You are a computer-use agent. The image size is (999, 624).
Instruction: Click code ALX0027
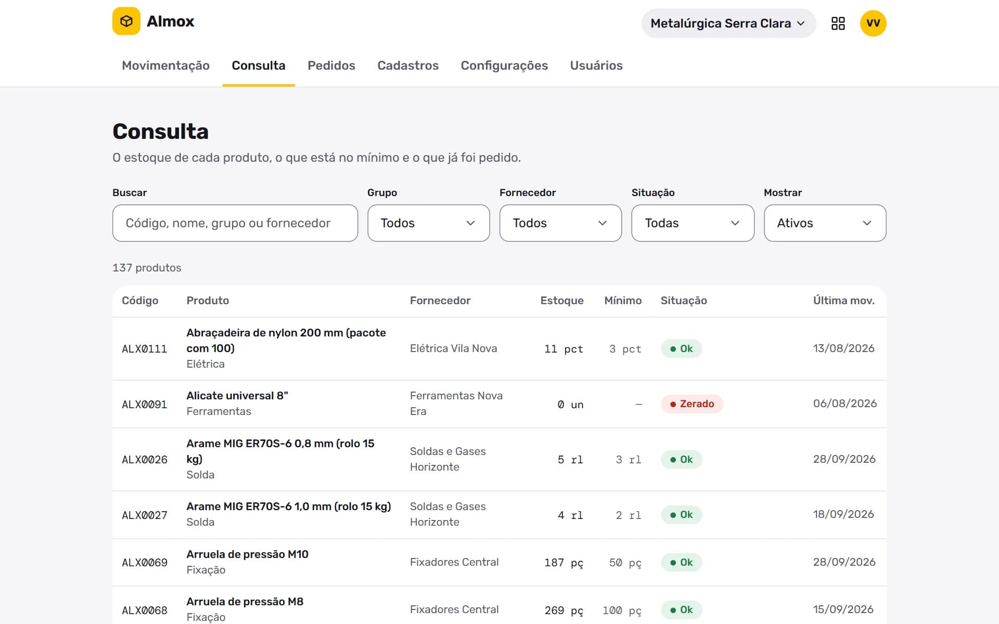point(144,515)
